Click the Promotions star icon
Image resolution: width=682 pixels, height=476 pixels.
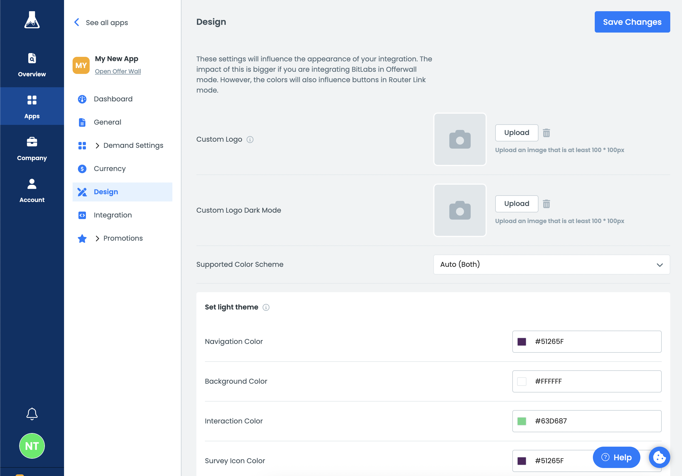point(82,239)
